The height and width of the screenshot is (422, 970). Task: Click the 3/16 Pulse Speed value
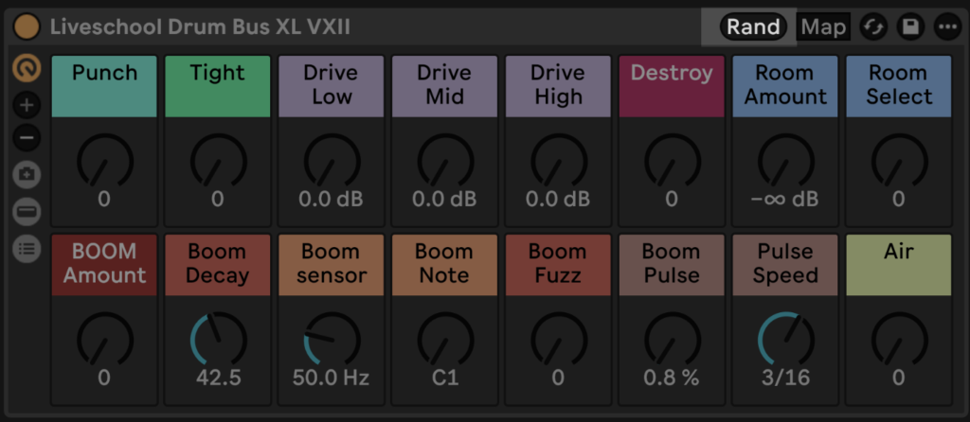(785, 378)
